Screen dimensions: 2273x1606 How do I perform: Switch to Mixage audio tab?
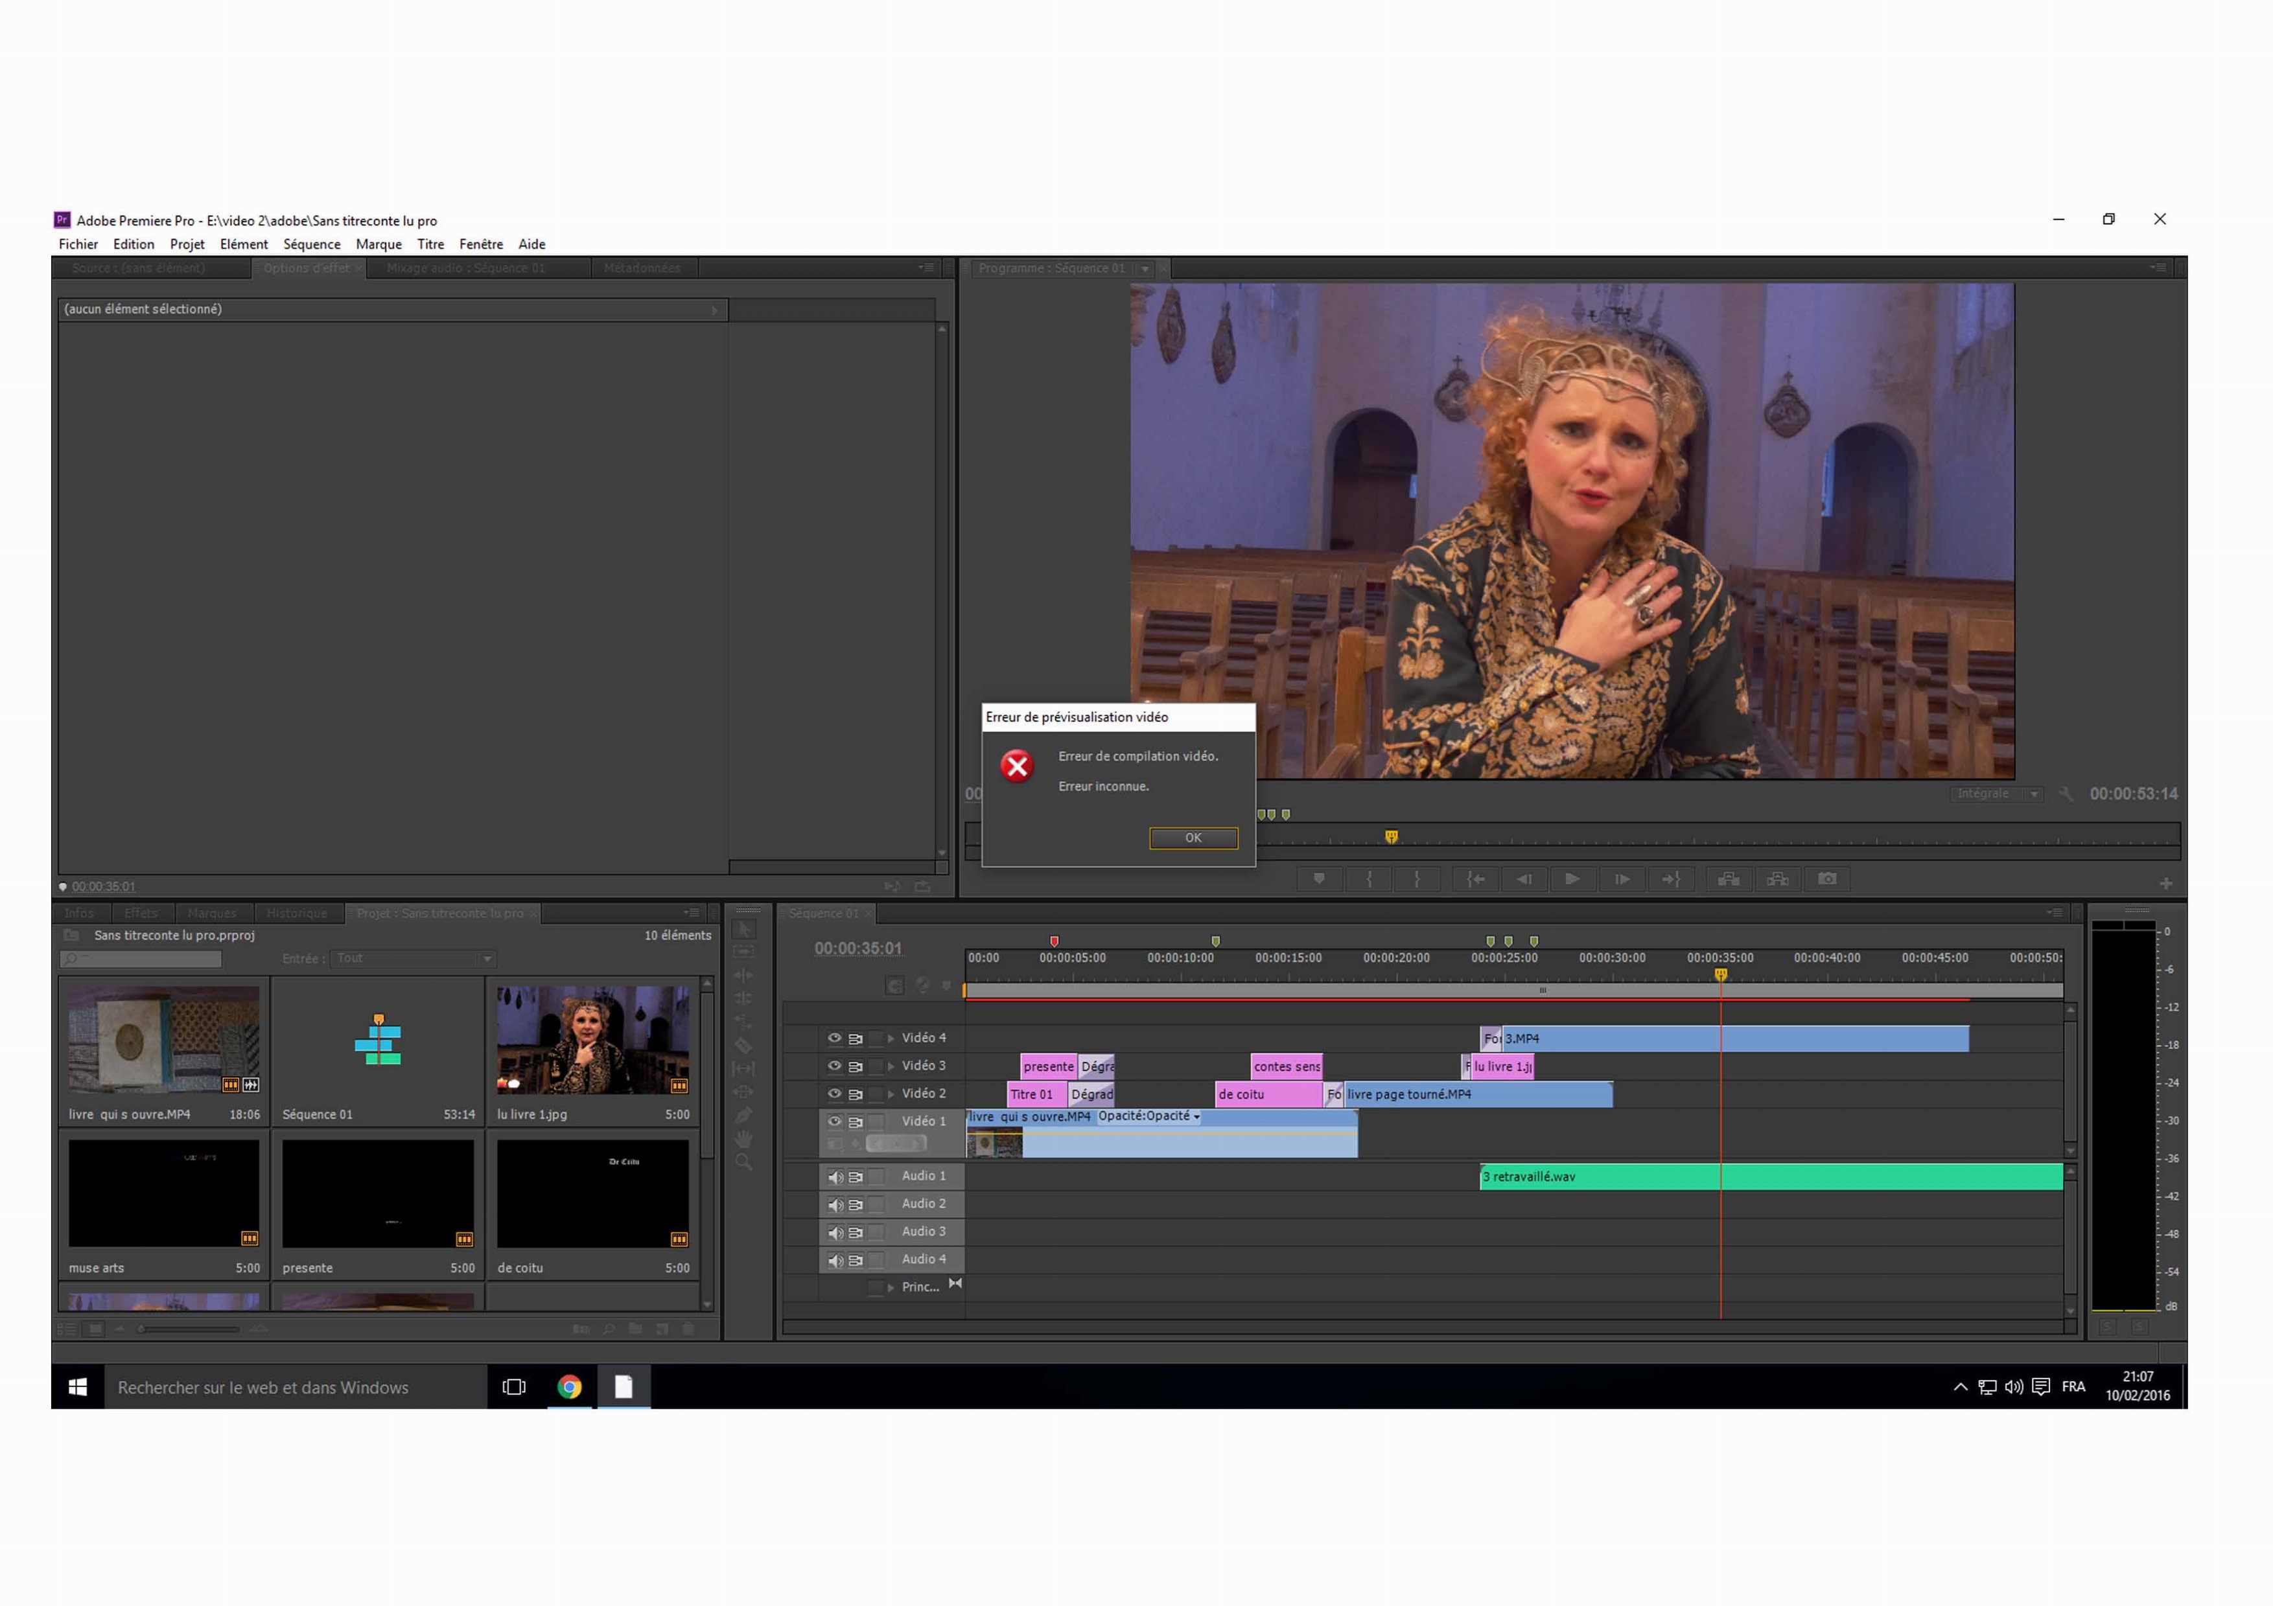pyautogui.click(x=465, y=268)
